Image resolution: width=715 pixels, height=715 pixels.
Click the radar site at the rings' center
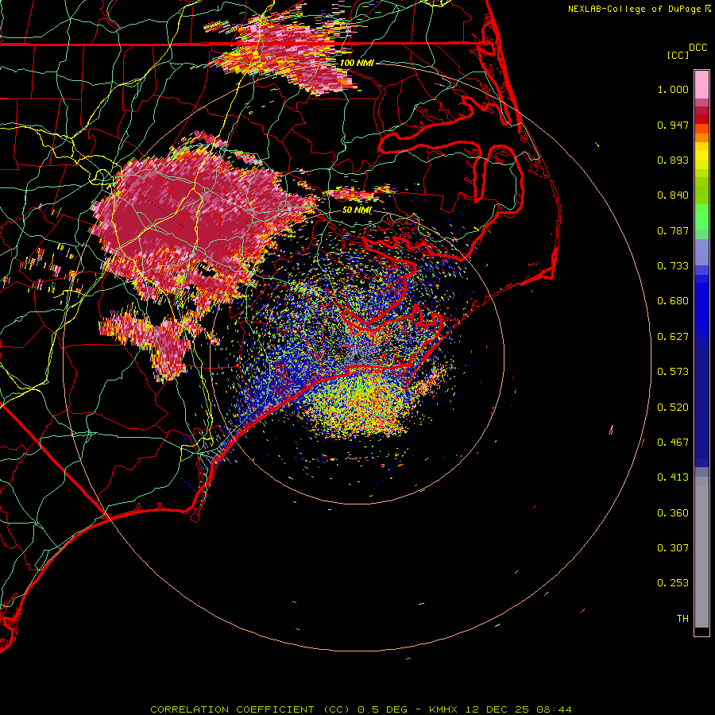[356, 357]
